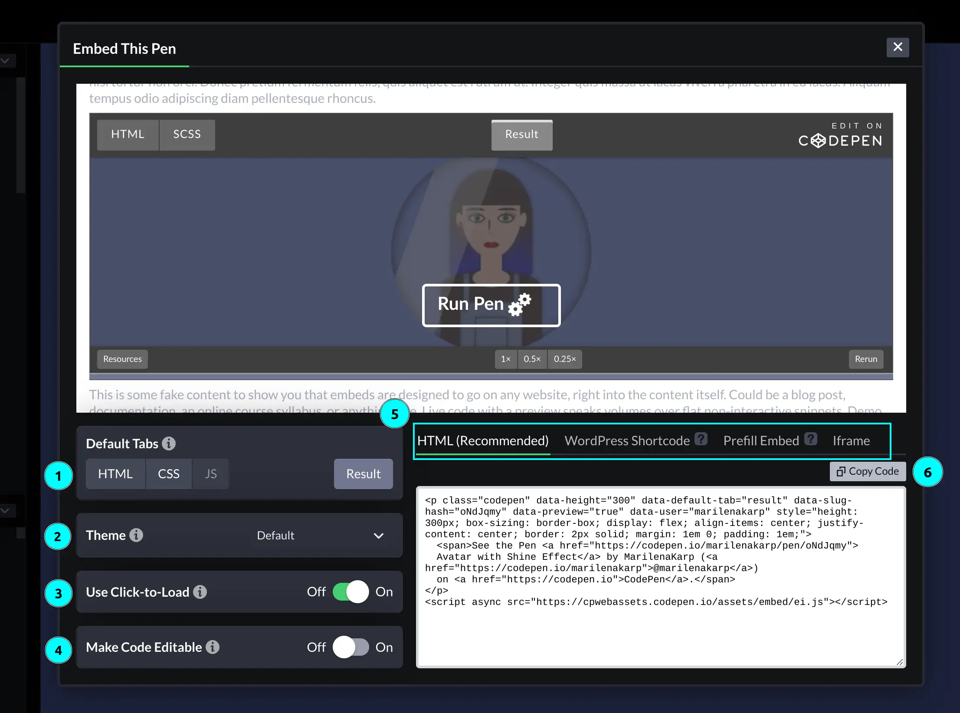Image resolution: width=960 pixels, height=713 pixels.
Task: Toggle Result in Default Tabs
Action: pyautogui.click(x=364, y=474)
